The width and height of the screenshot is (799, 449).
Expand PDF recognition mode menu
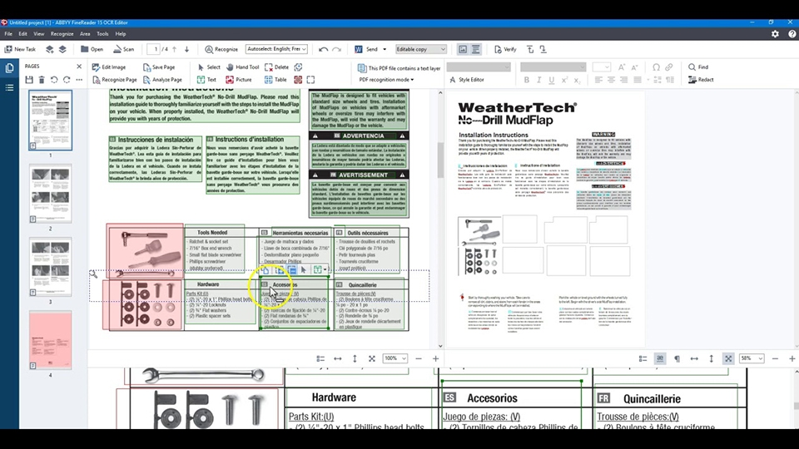coord(386,80)
